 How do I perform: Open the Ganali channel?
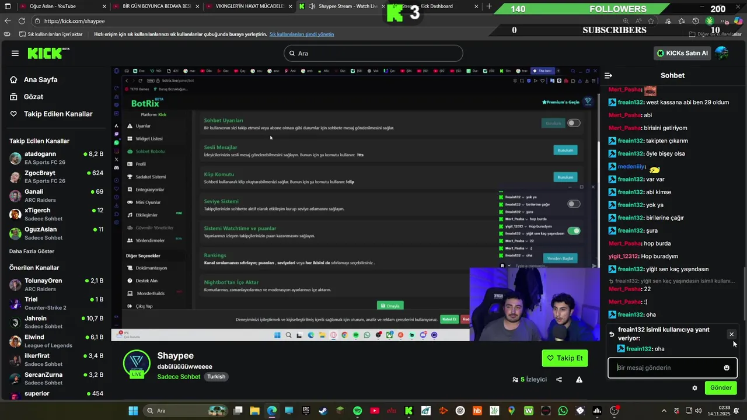coord(57,195)
